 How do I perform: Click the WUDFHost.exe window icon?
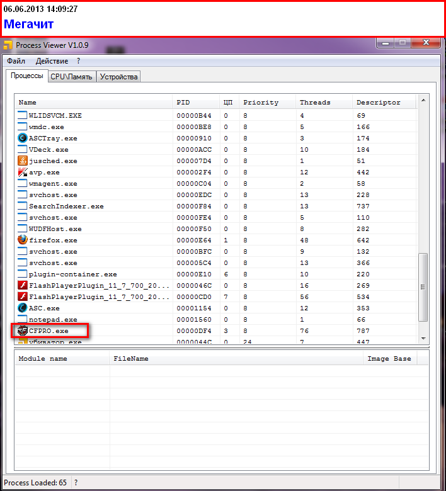(22, 229)
